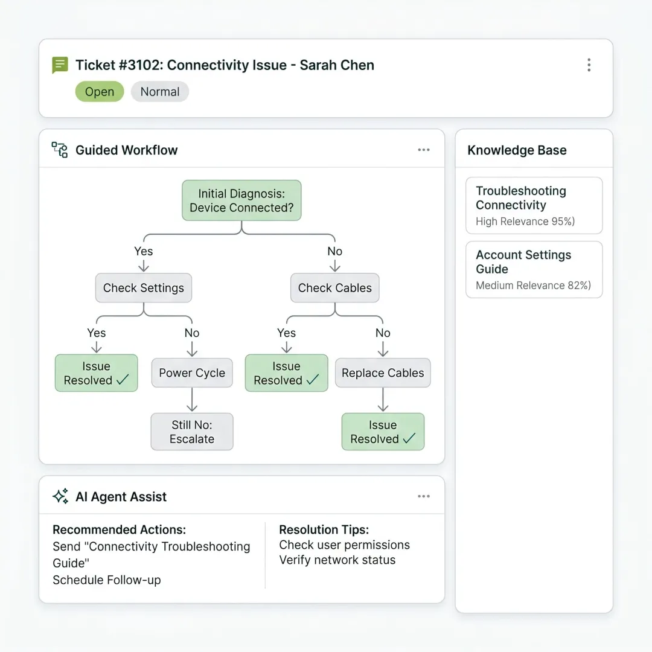652x652 pixels.
Task: Click the ticket title Ticket #3102 heading
Action: point(225,65)
